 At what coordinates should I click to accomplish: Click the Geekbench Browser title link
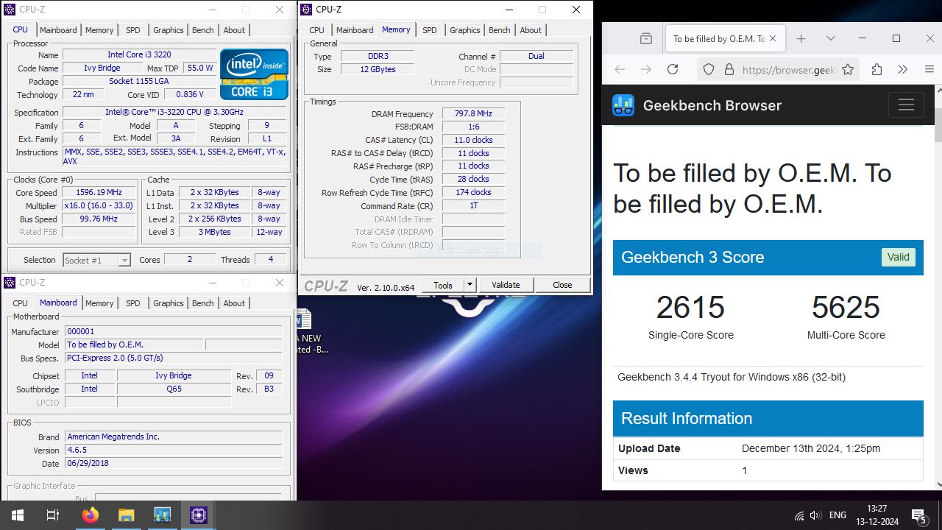[712, 105]
